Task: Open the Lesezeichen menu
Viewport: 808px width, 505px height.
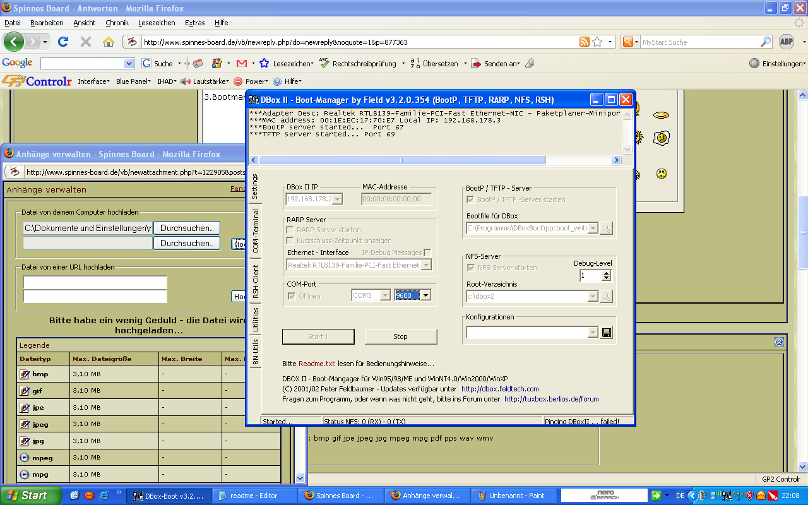Action: click(157, 23)
